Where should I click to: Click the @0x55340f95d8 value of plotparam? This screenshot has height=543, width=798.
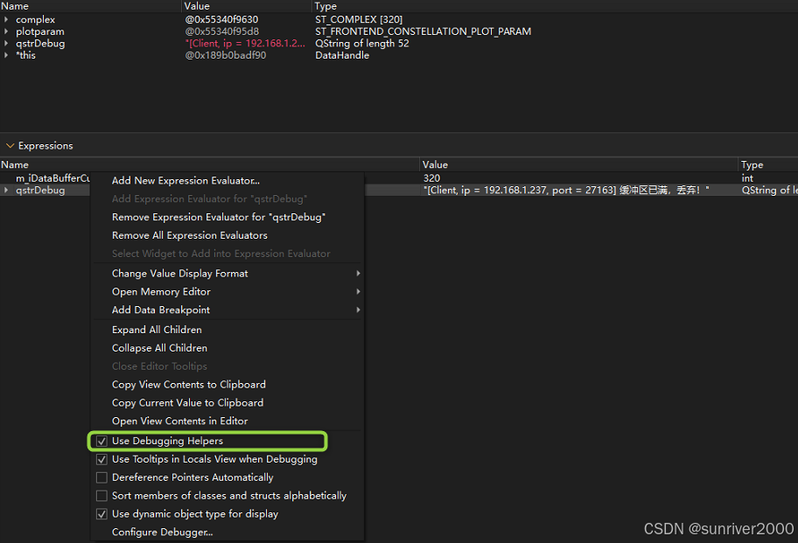click(222, 31)
